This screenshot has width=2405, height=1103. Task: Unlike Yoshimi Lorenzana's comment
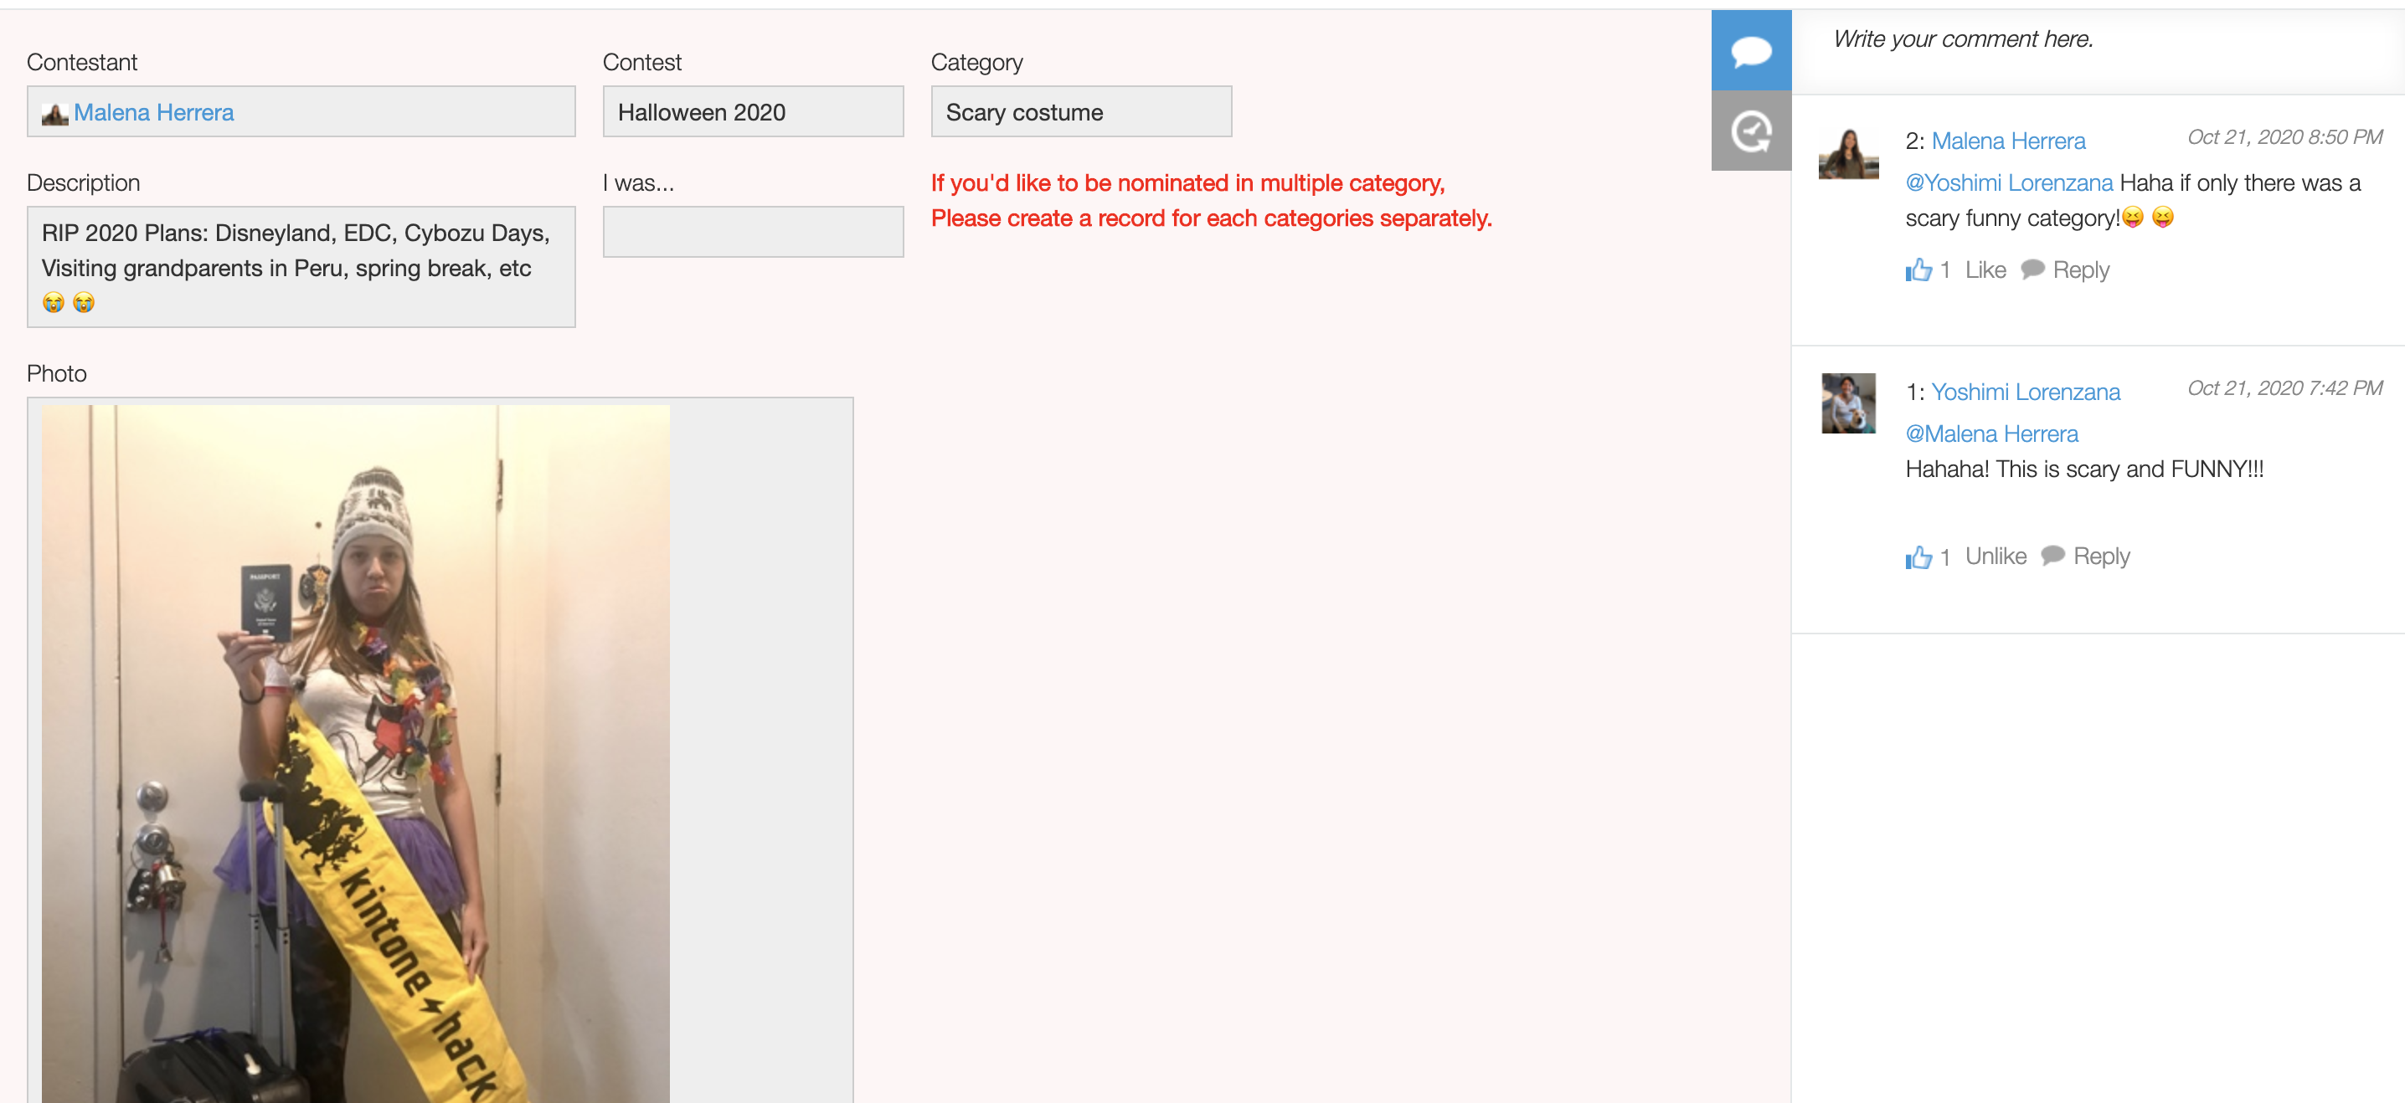pos(1996,557)
